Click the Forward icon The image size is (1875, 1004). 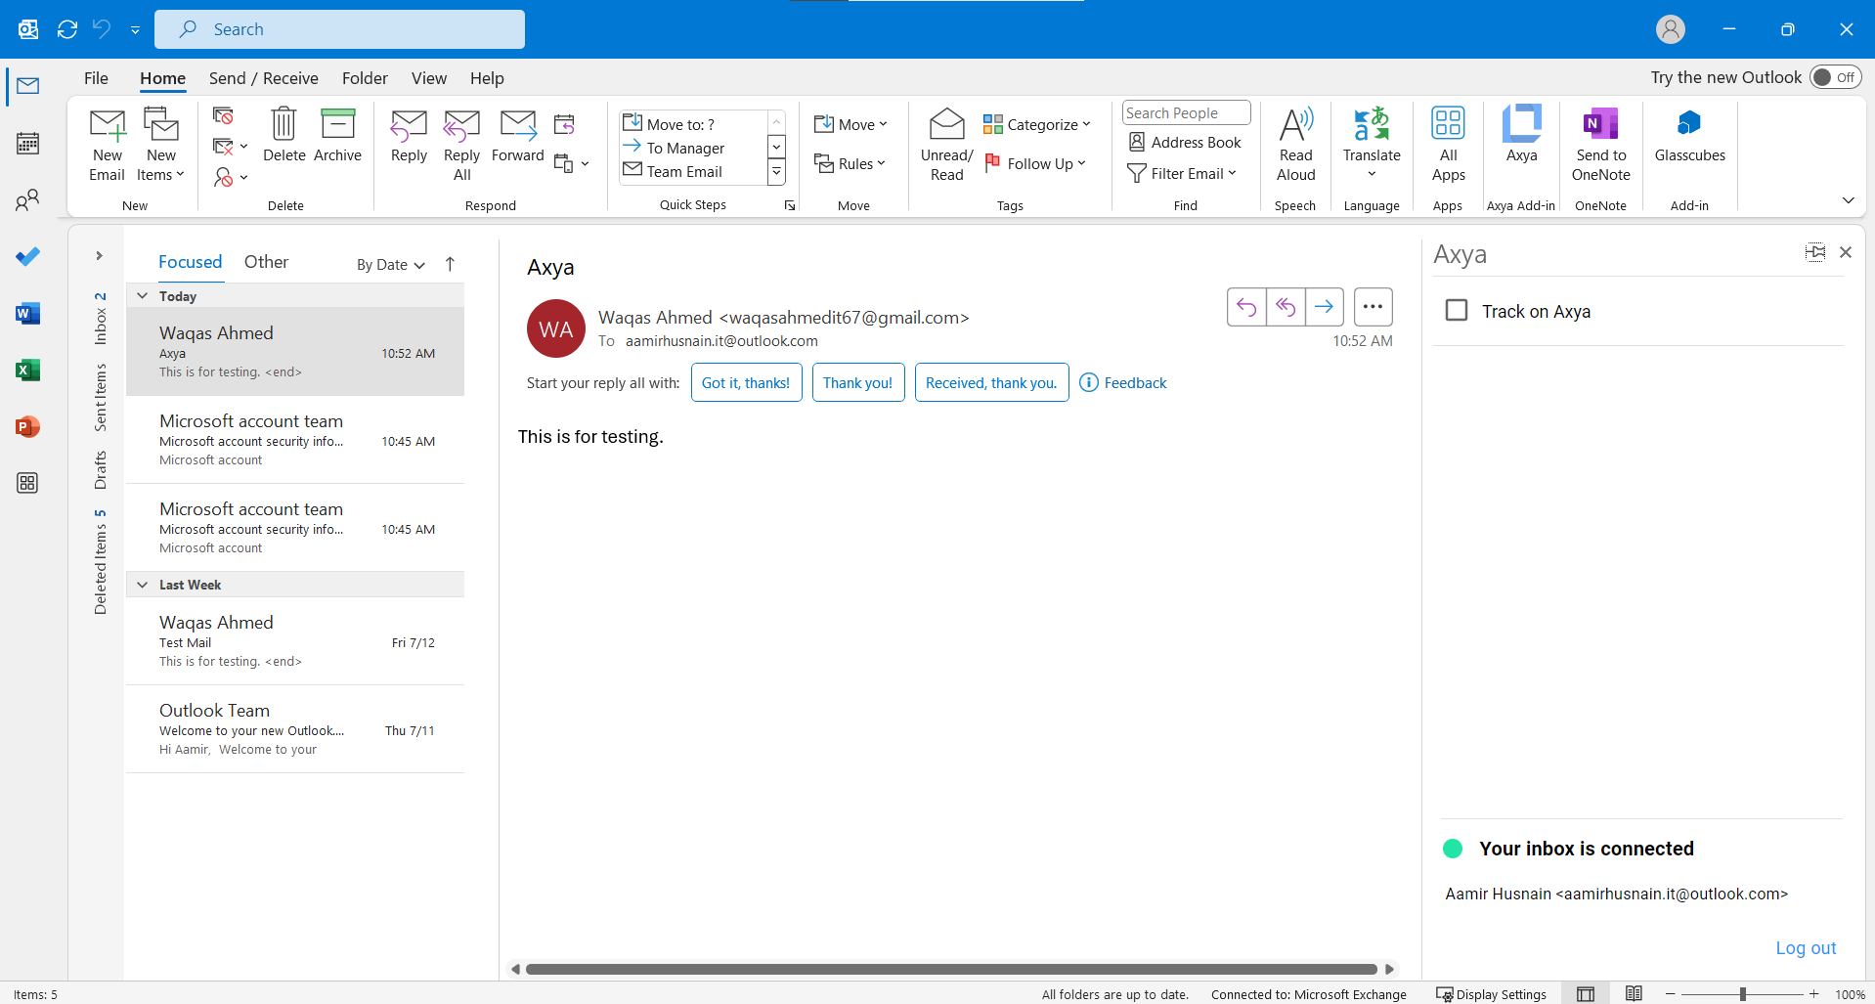(x=517, y=140)
